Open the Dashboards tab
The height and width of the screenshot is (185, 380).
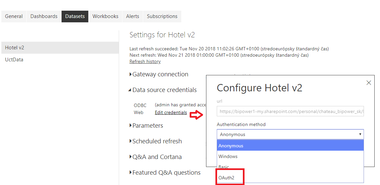coord(44,16)
